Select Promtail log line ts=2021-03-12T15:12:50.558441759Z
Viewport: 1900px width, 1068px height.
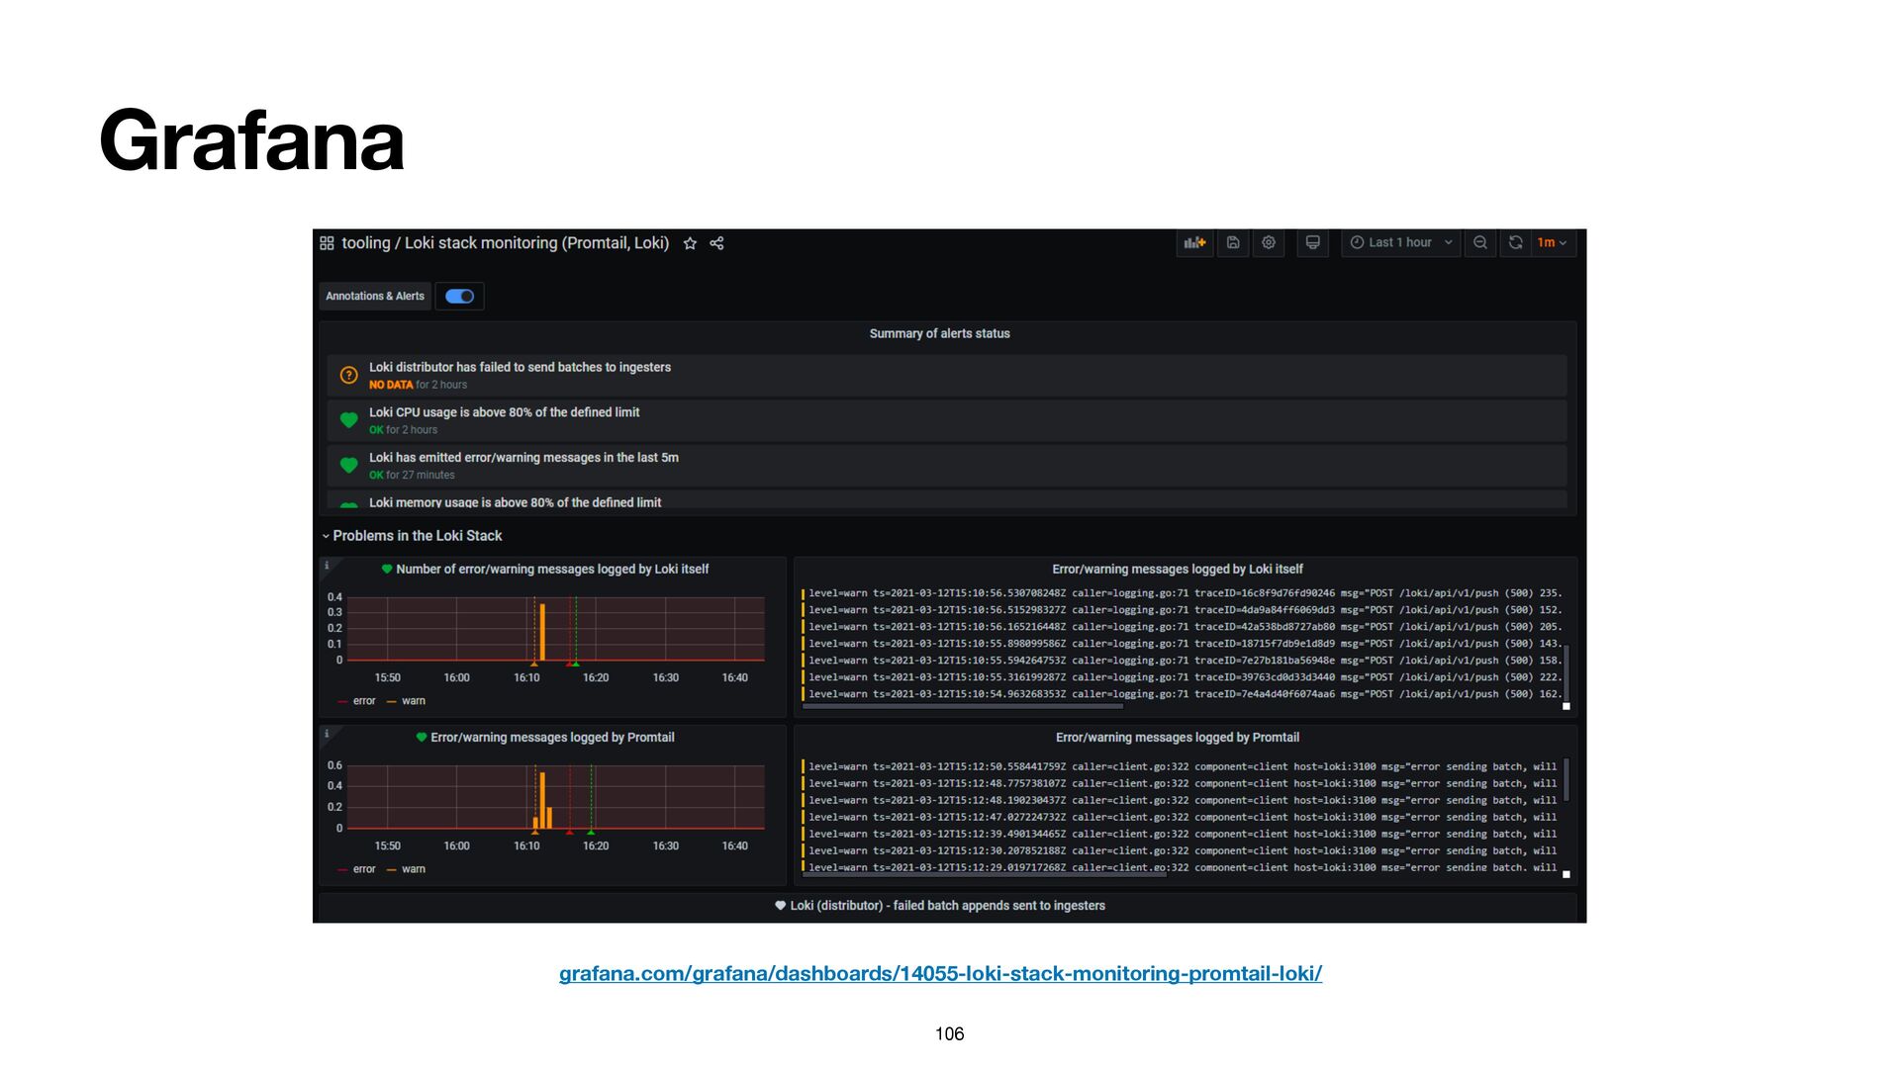[1182, 766]
